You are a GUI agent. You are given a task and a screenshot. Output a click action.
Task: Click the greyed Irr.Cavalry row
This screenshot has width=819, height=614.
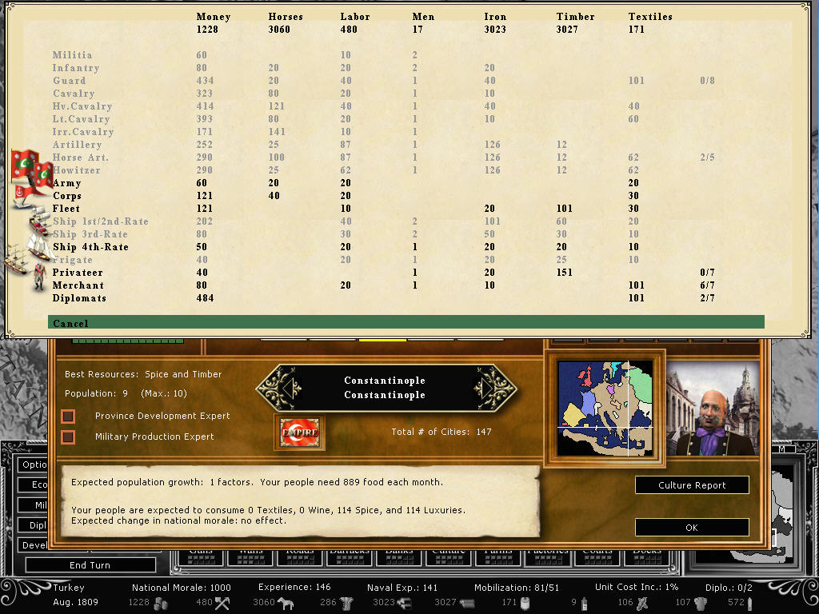tap(406, 132)
